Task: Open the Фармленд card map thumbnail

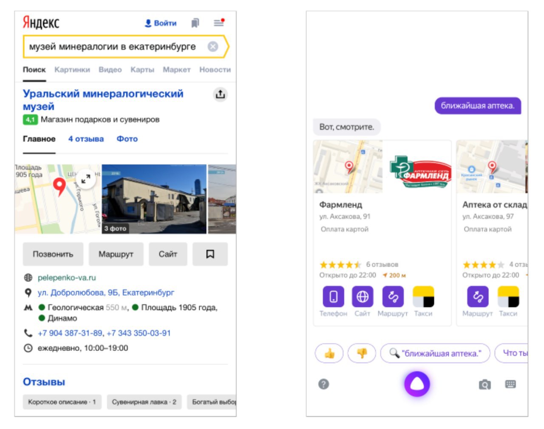Action: 348,166
